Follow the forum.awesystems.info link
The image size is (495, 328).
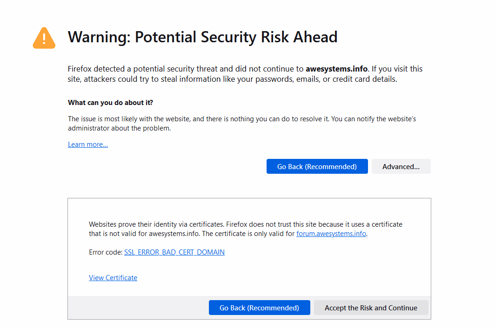click(x=331, y=234)
